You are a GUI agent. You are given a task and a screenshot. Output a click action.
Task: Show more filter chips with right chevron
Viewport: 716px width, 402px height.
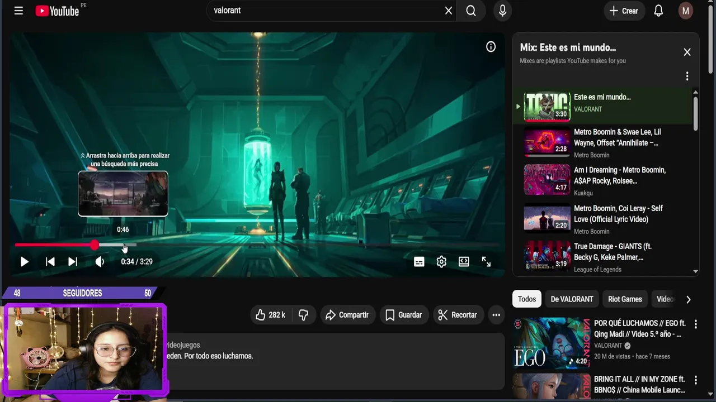pos(688,299)
